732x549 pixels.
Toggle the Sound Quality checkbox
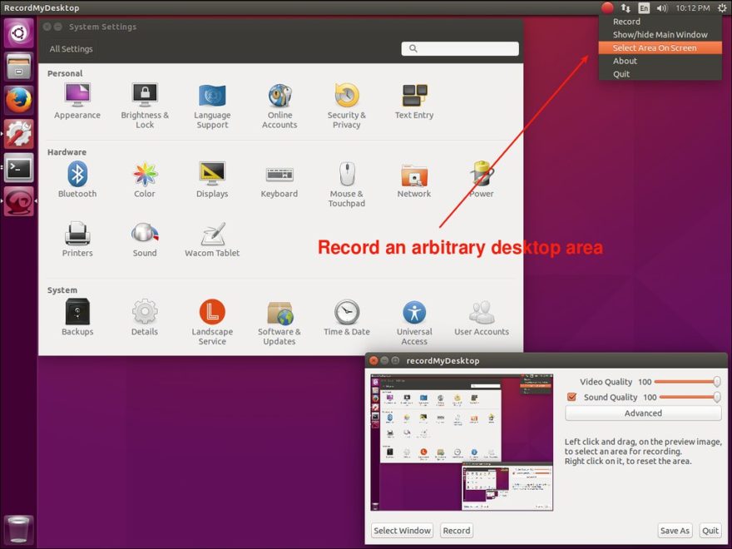point(571,397)
